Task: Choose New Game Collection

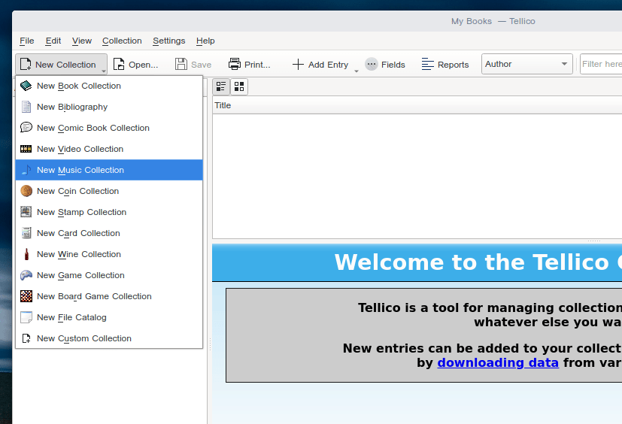Action: tap(109, 275)
